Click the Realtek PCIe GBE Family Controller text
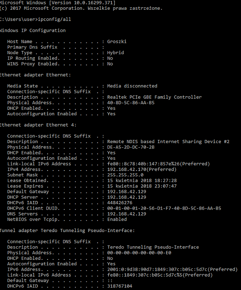Screen dimensions: 241x290 click(154, 97)
